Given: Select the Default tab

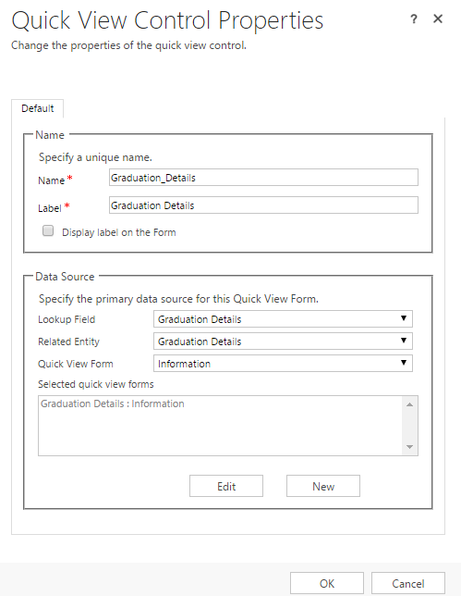Looking at the screenshot, I should (38, 108).
